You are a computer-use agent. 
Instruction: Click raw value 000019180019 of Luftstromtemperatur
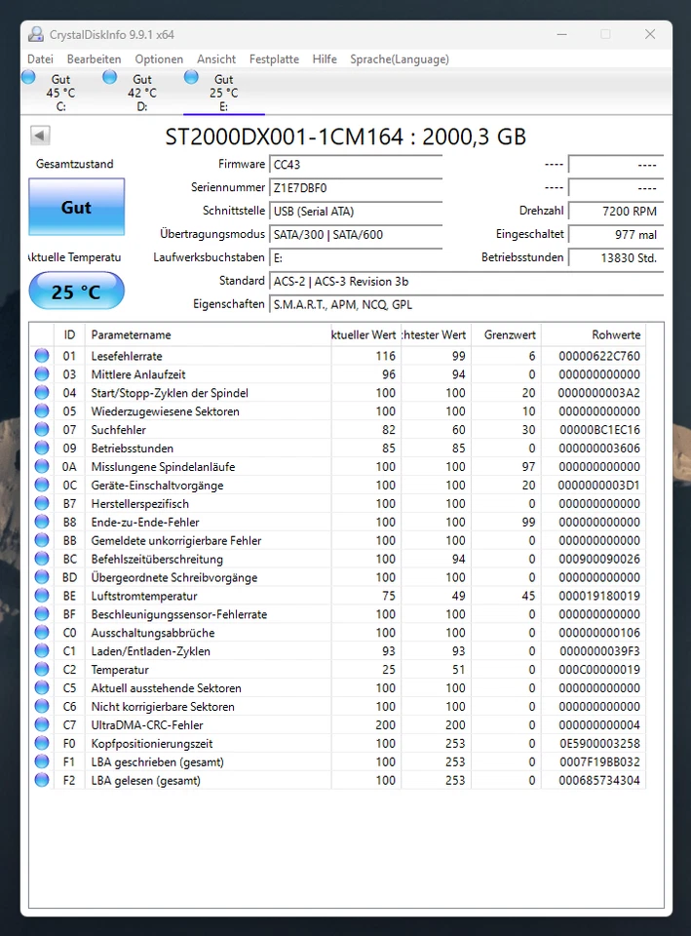click(599, 596)
